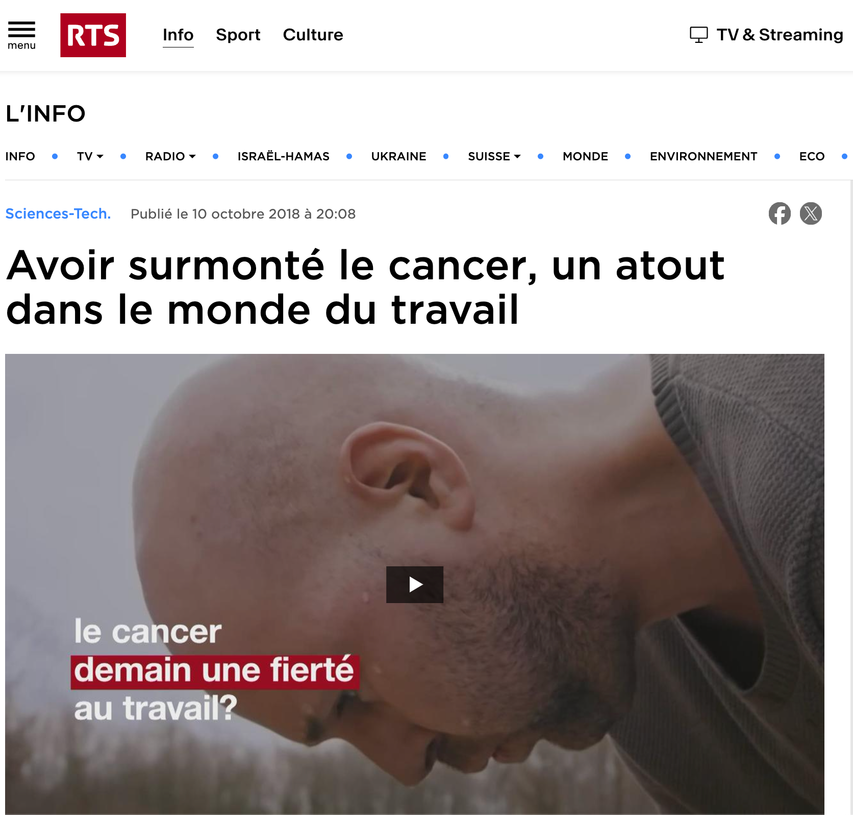Screen dimensions: 853x815
Task: Go to ISRAËL-HAMAS section
Action: point(283,156)
